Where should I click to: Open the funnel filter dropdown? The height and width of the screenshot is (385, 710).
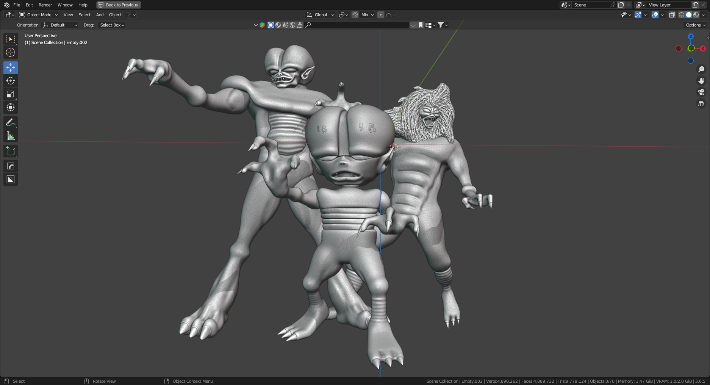pyautogui.click(x=443, y=25)
